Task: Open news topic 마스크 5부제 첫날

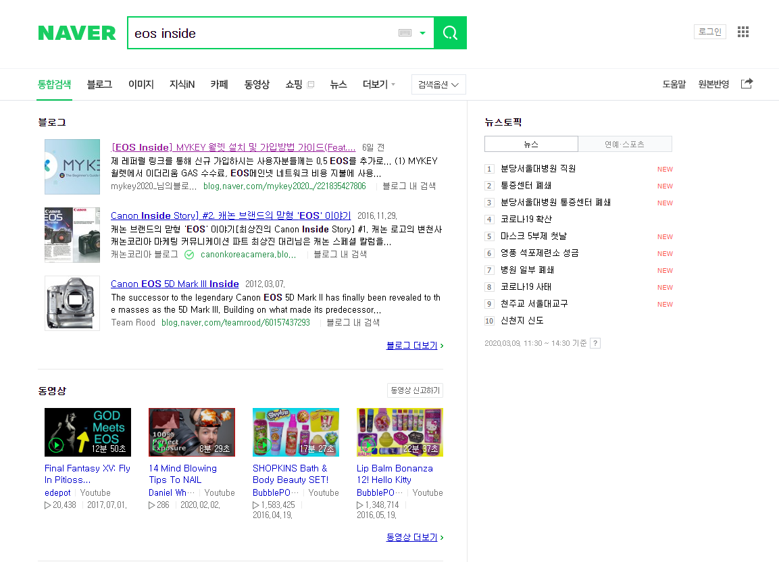Action: [534, 236]
